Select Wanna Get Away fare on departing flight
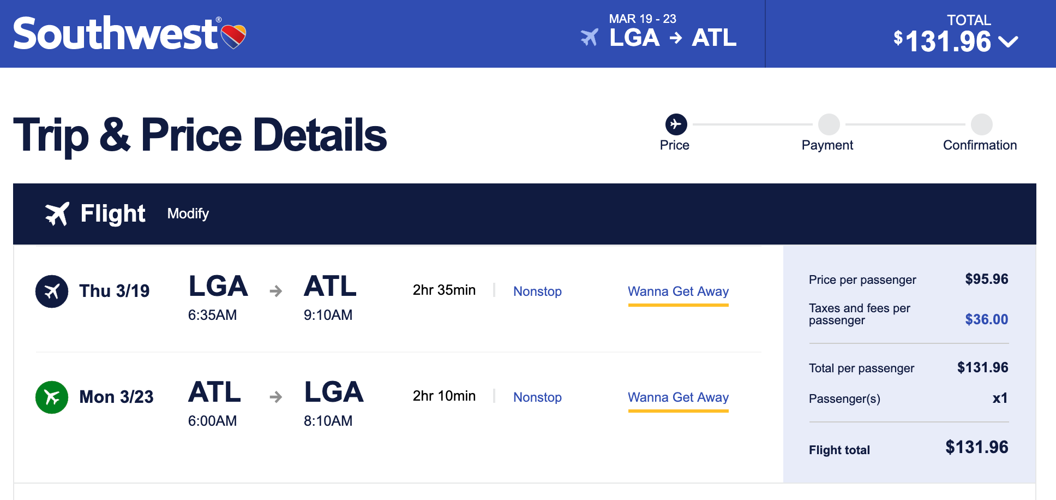The width and height of the screenshot is (1056, 500). 678,291
